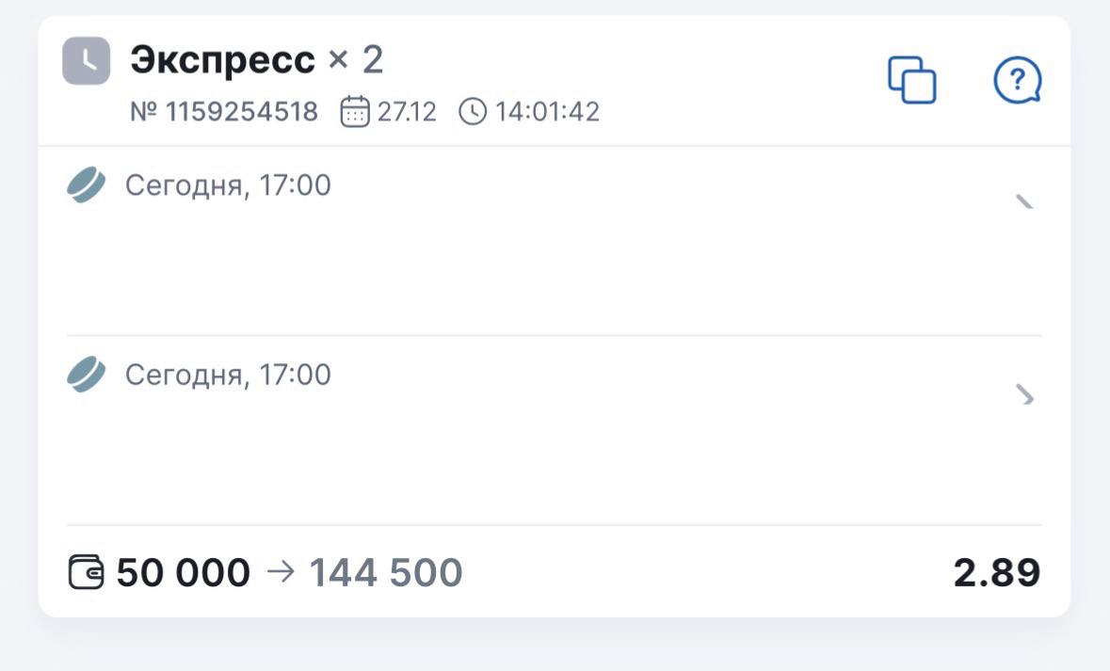Click the arrow between stake and payout

pyautogui.click(x=281, y=571)
